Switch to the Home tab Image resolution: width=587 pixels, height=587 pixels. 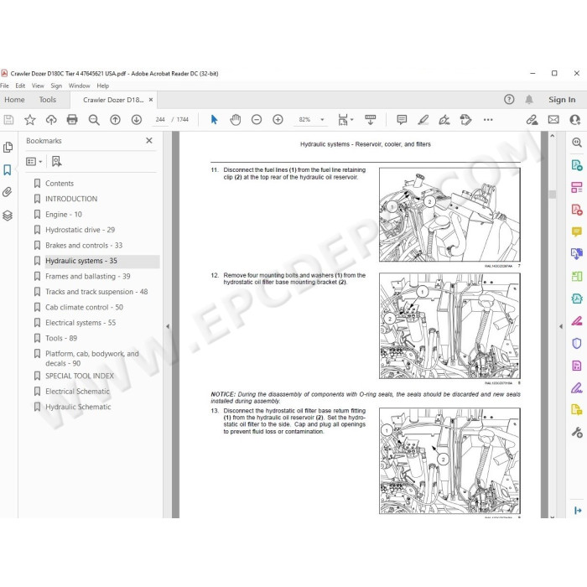click(x=14, y=100)
